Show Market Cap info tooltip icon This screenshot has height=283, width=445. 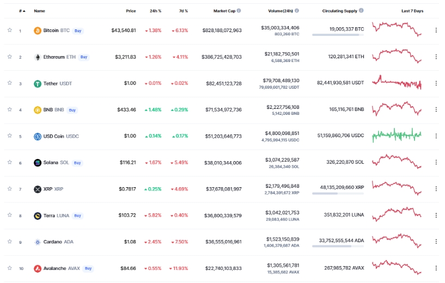click(239, 10)
